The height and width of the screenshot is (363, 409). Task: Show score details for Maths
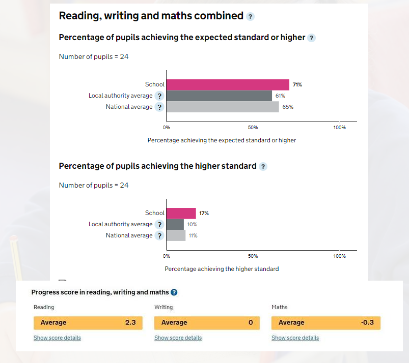[295, 338]
